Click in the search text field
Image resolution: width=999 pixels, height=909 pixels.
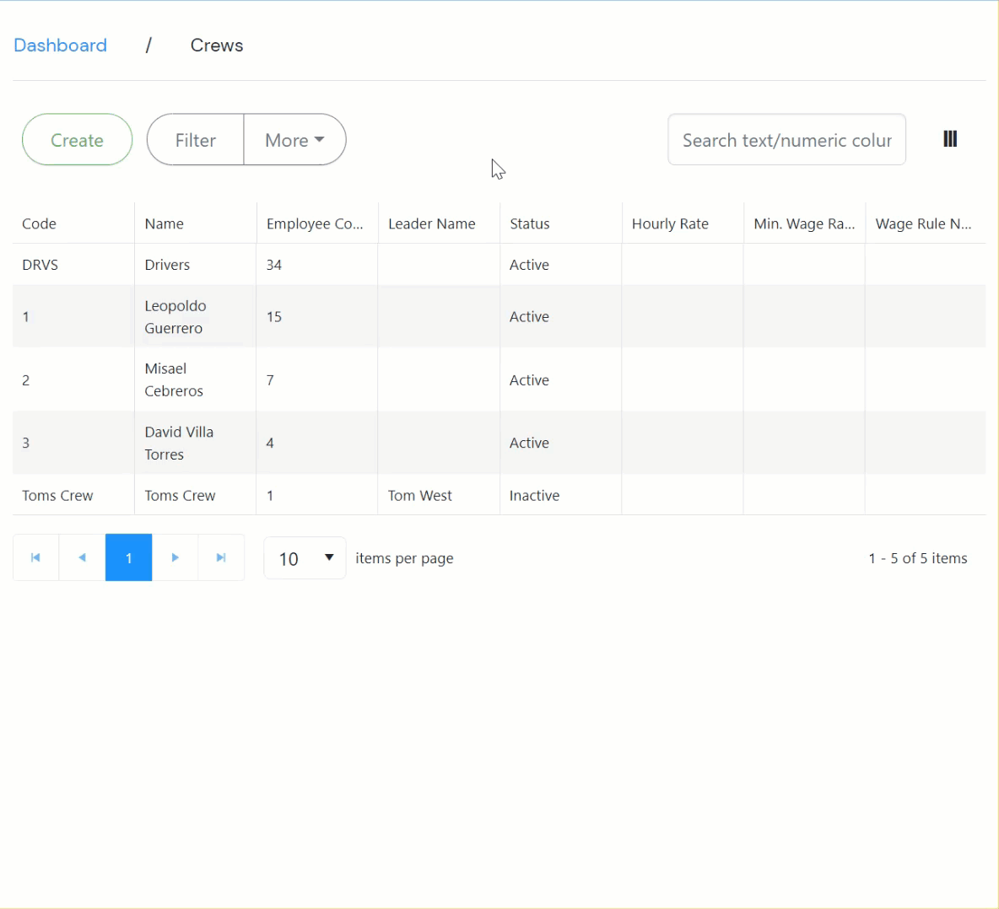(786, 140)
